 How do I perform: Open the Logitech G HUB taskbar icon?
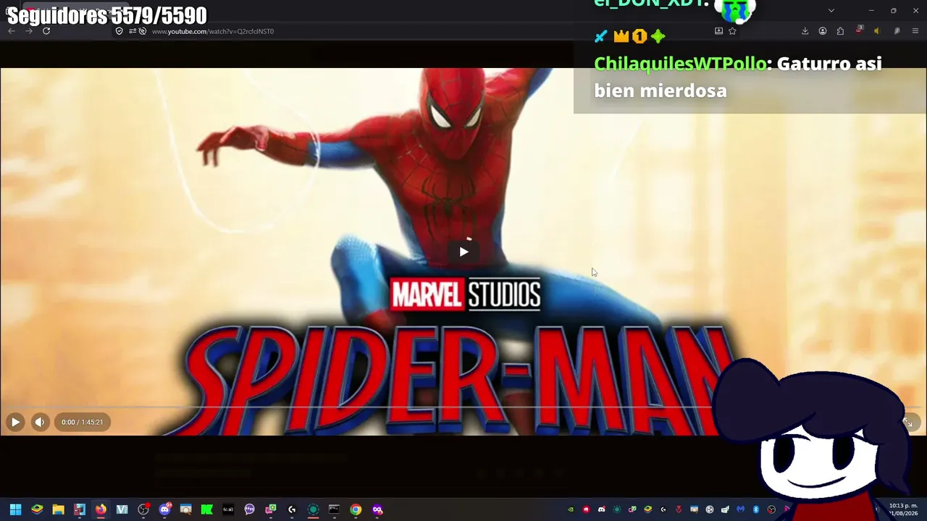click(x=292, y=509)
